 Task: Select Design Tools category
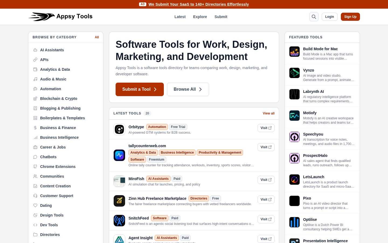tap(66, 215)
